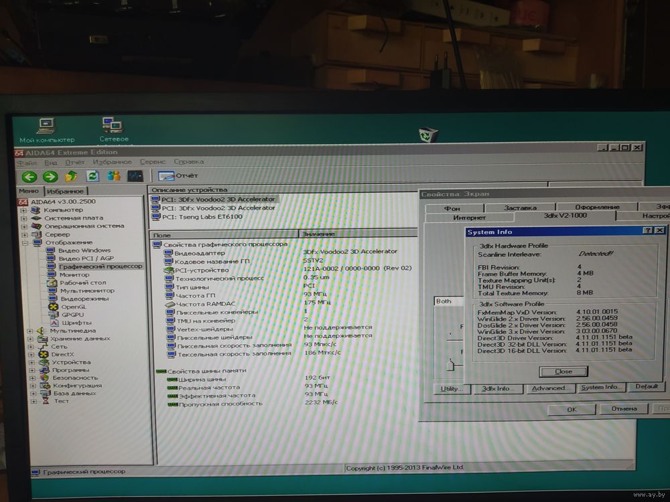Click the 3dfx Info... button

click(498, 388)
